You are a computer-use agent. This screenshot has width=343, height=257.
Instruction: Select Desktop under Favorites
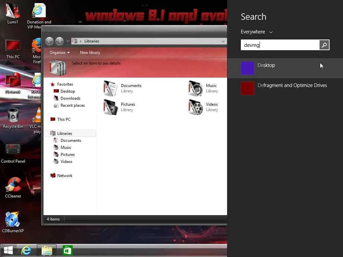68,91
